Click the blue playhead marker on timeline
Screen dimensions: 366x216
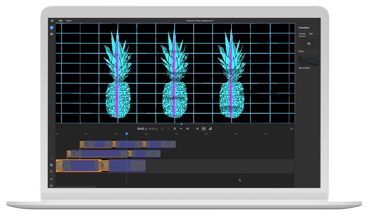point(127,134)
